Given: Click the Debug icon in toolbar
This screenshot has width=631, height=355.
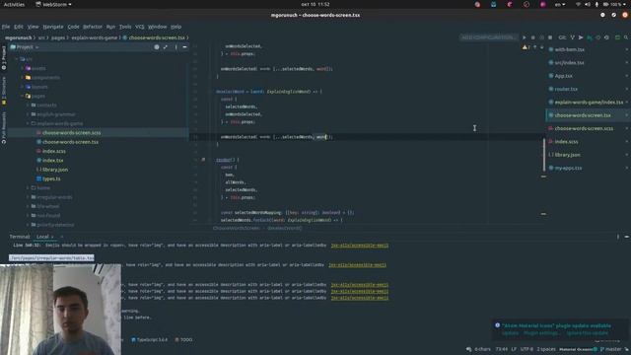Looking at the screenshot, I should [x=532, y=37].
